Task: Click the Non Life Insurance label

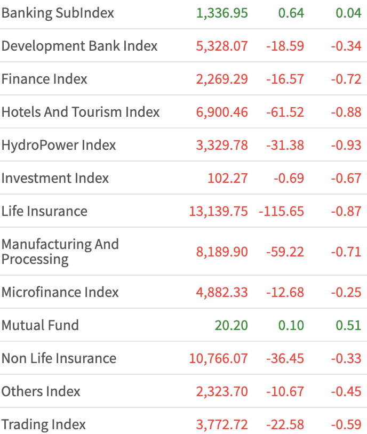Action: tap(59, 358)
